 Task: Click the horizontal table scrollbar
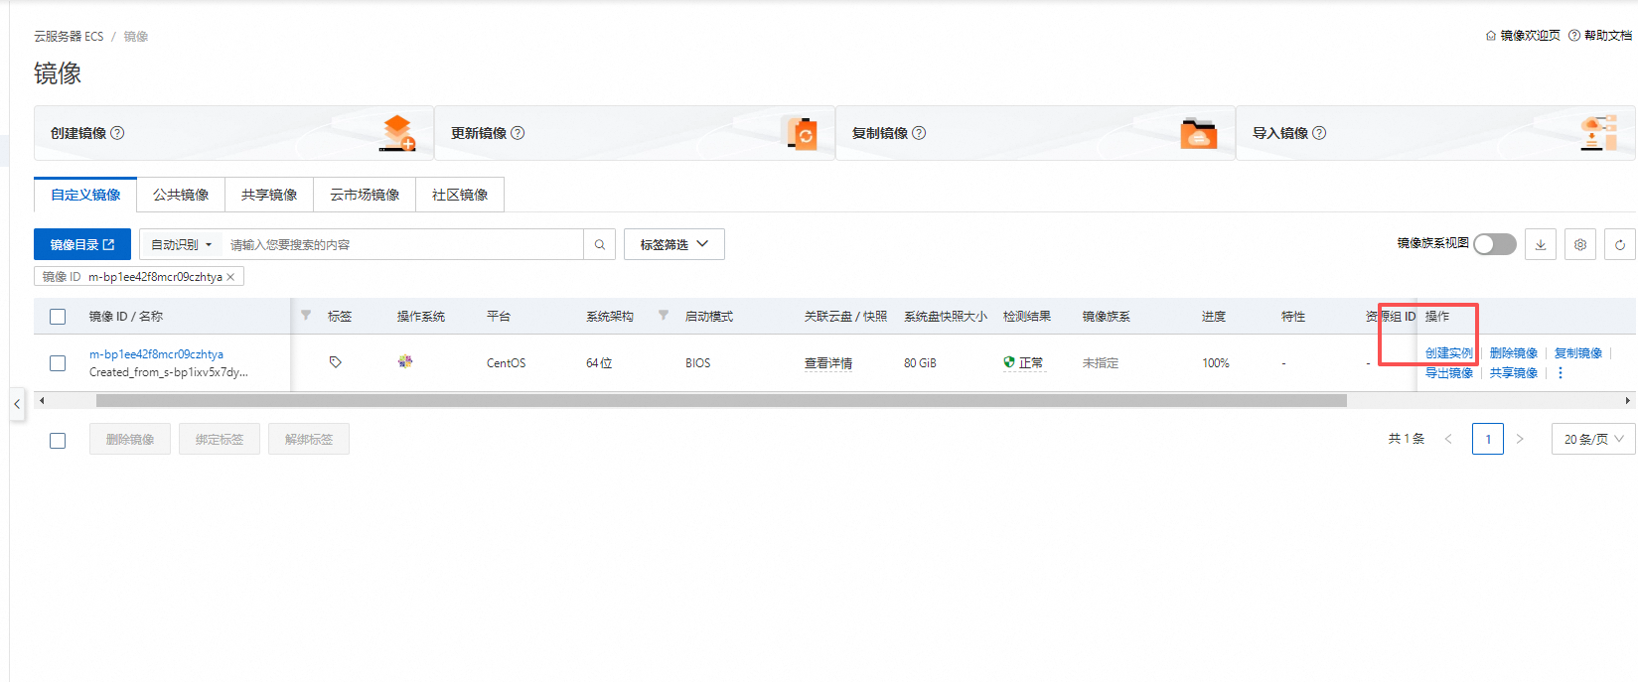click(x=720, y=401)
